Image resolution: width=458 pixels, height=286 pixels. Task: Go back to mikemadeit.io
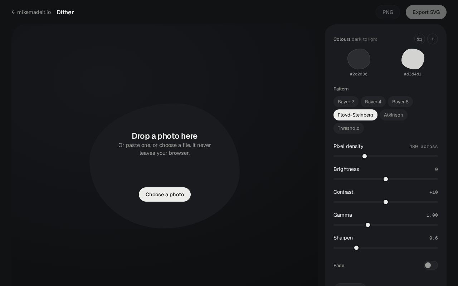coord(31,12)
